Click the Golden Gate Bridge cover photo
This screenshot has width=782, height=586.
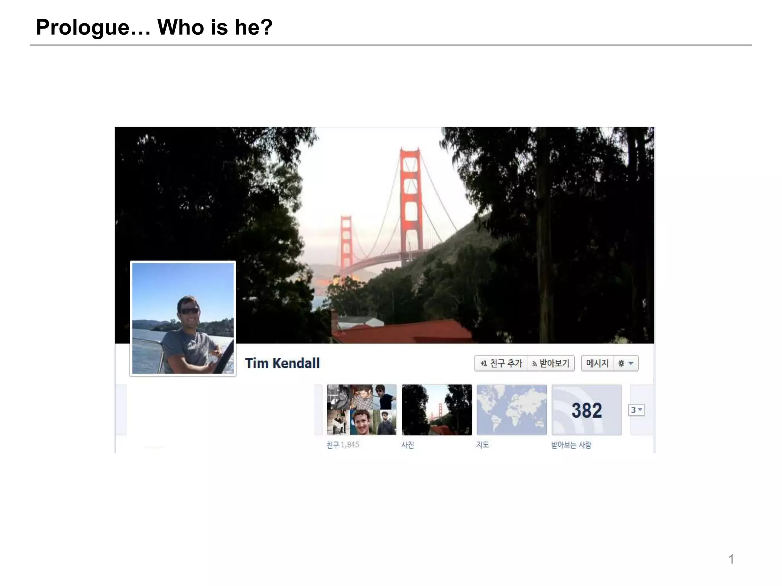pyautogui.click(x=385, y=235)
